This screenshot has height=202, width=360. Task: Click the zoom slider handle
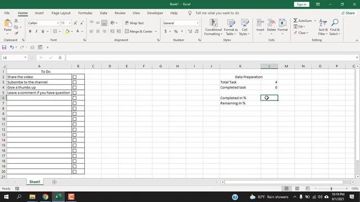coord(331,189)
